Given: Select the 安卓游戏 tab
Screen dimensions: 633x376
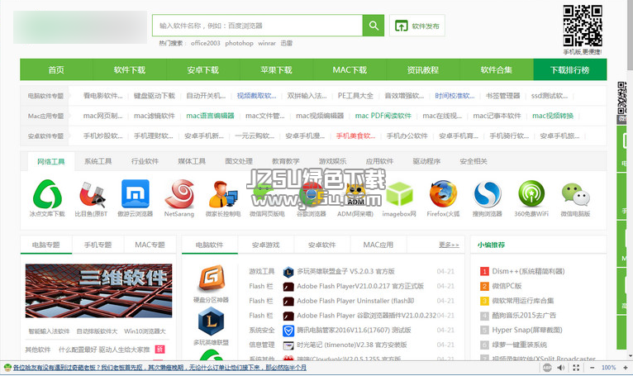Looking at the screenshot, I should click(265, 245).
